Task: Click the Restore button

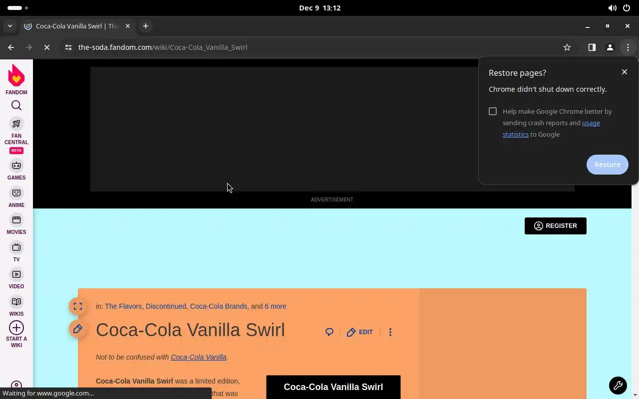Action: (608, 165)
